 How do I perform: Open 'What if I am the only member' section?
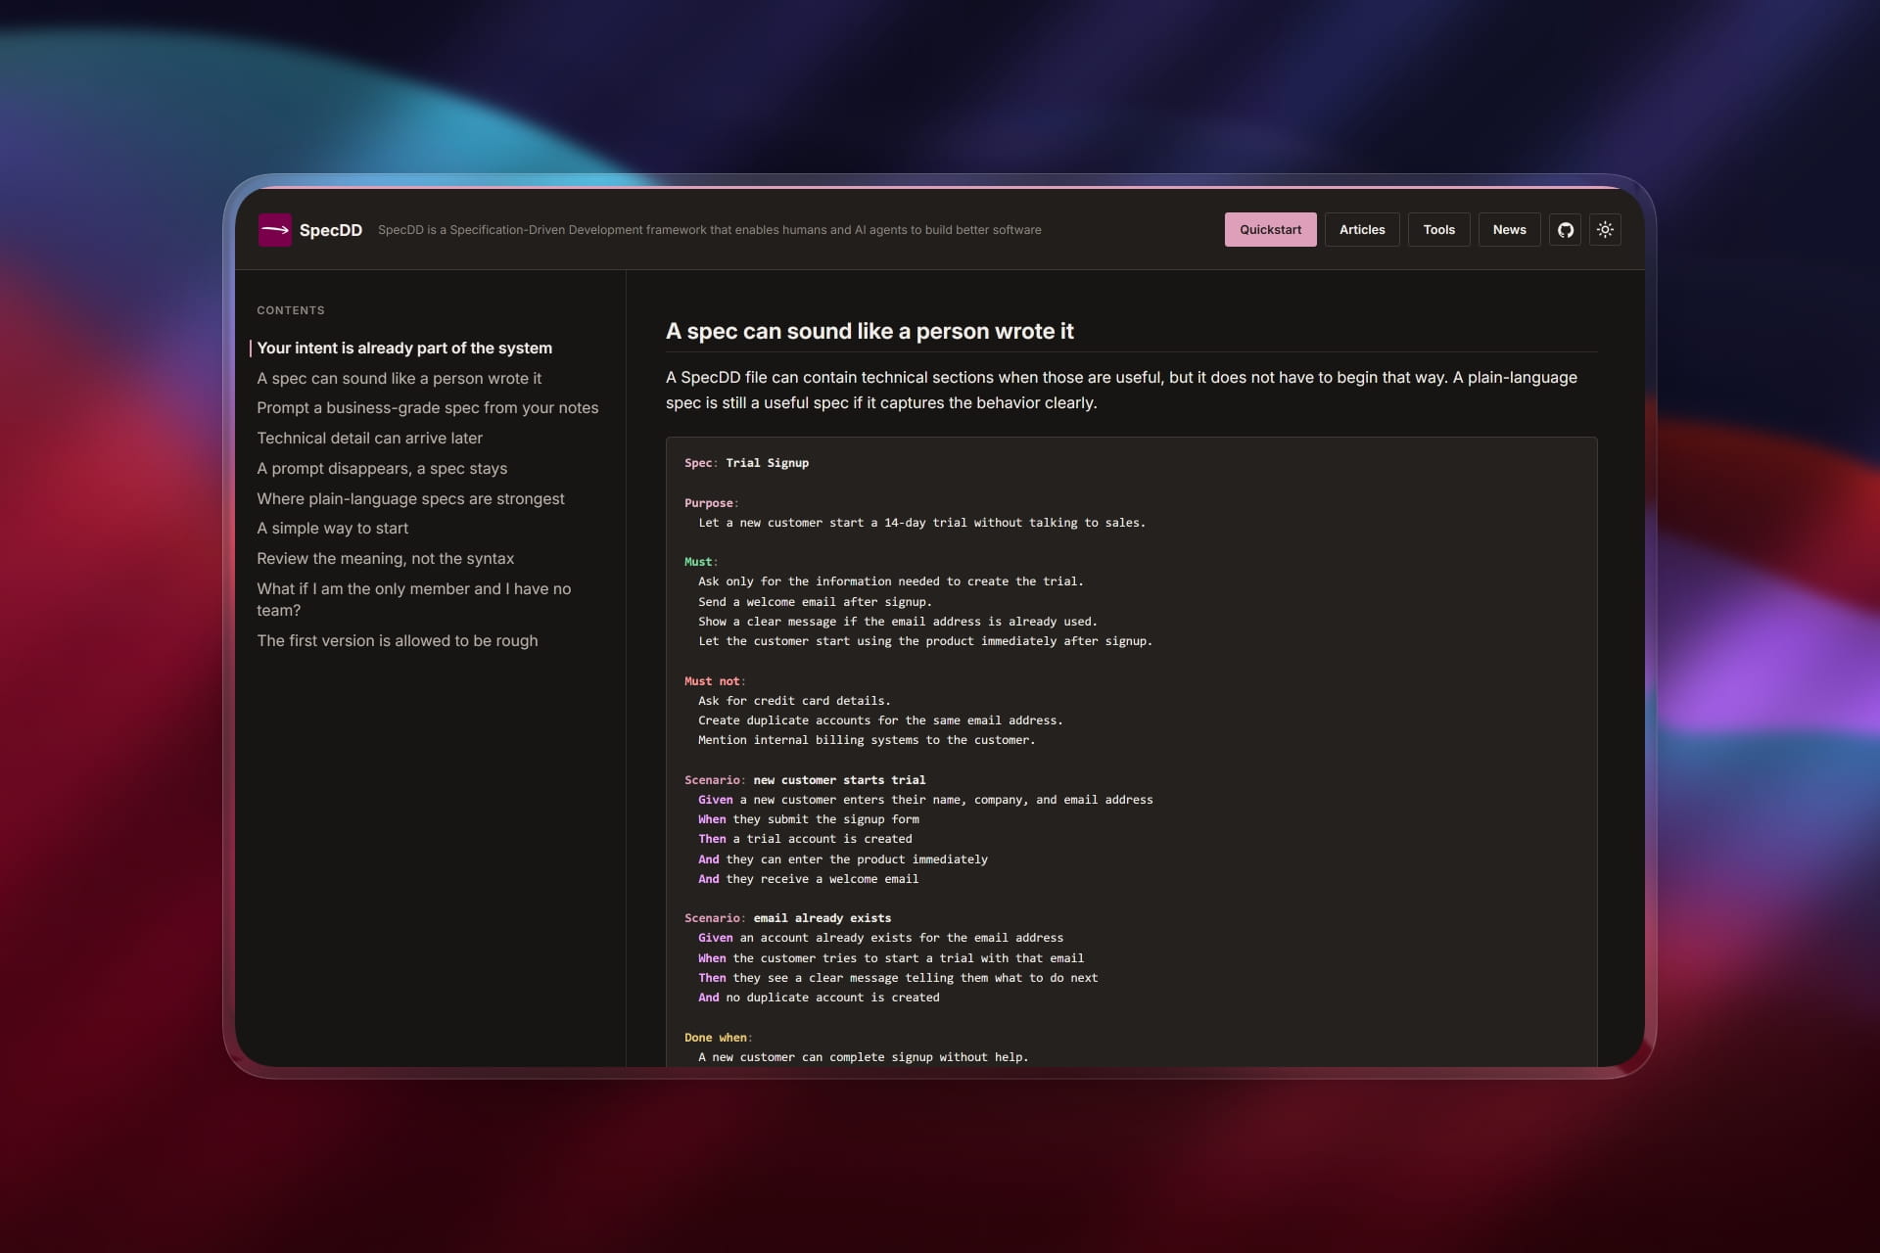[413, 599]
